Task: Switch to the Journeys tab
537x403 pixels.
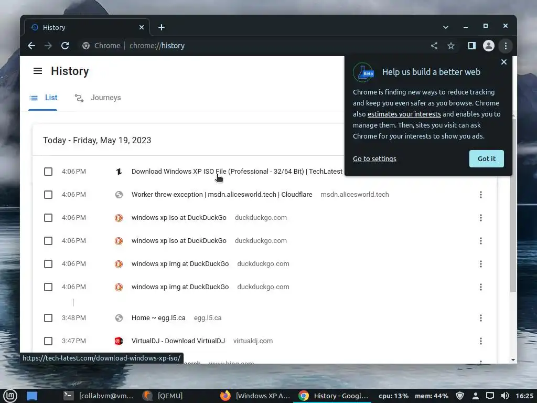Action: (98, 98)
